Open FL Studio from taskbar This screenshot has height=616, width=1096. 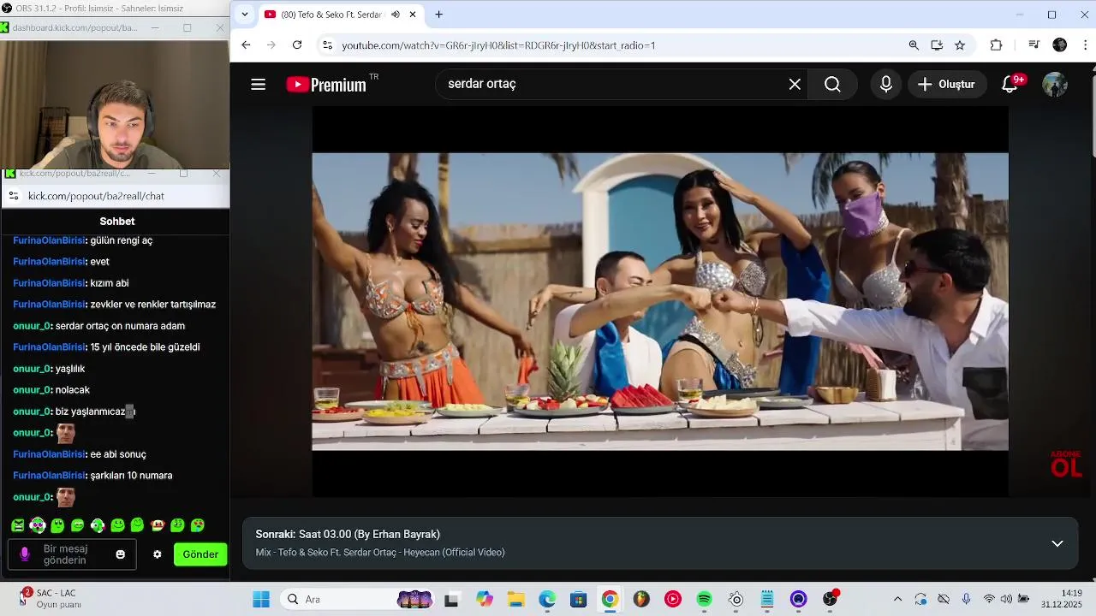click(x=641, y=599)
